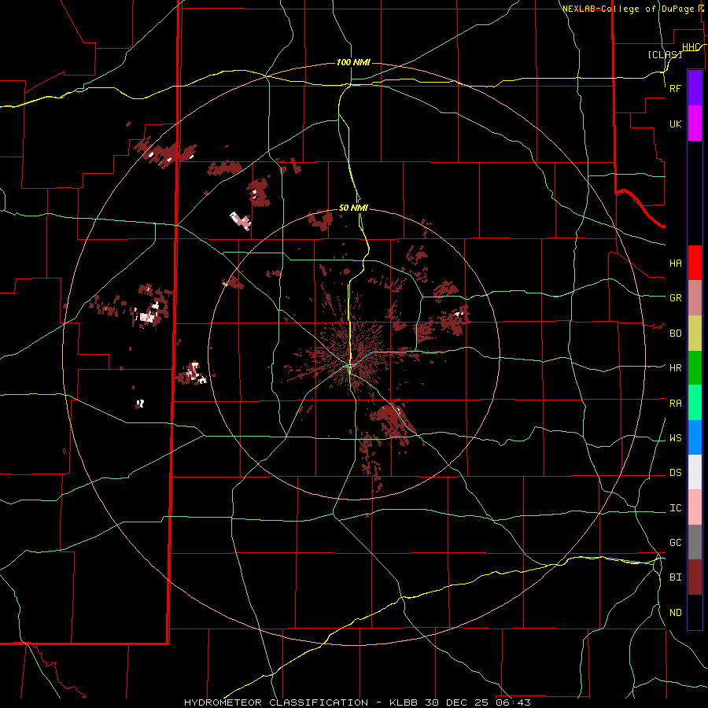Select the gray GC legend swatch

pyautogui.click(x=695, y=542)
